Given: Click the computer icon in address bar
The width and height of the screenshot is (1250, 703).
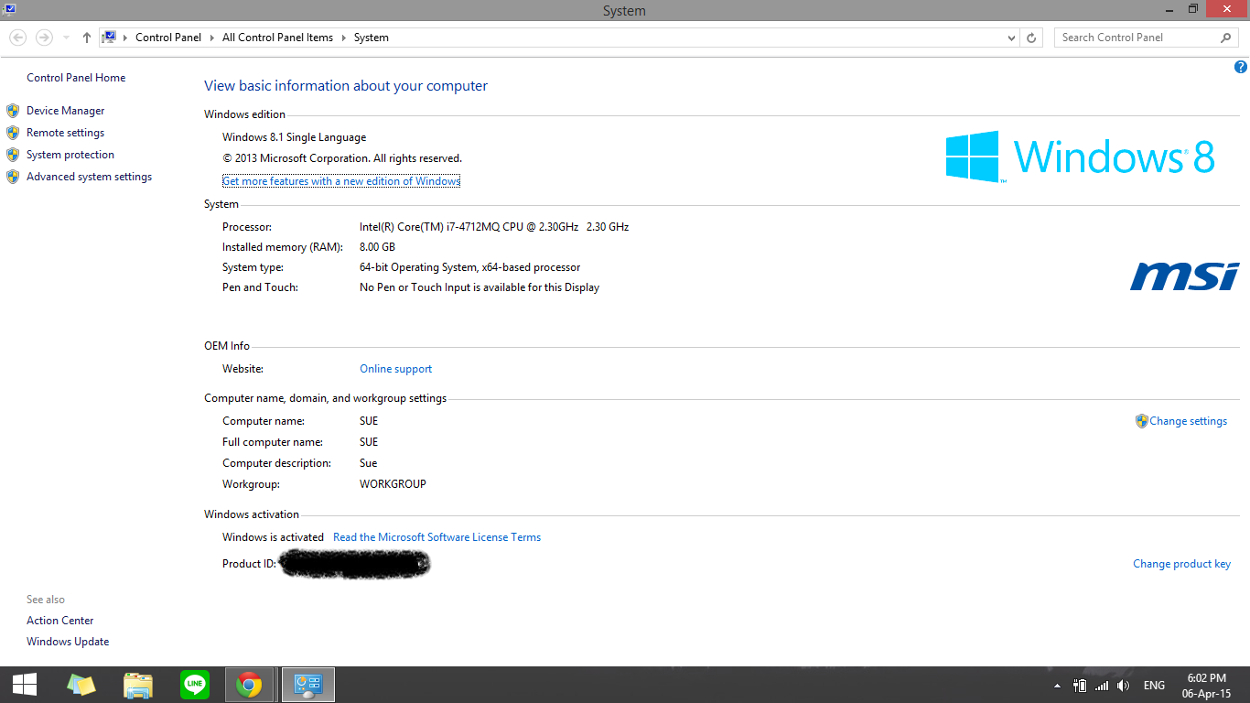Looking at the screenshot, I should [x=109, y=38].
